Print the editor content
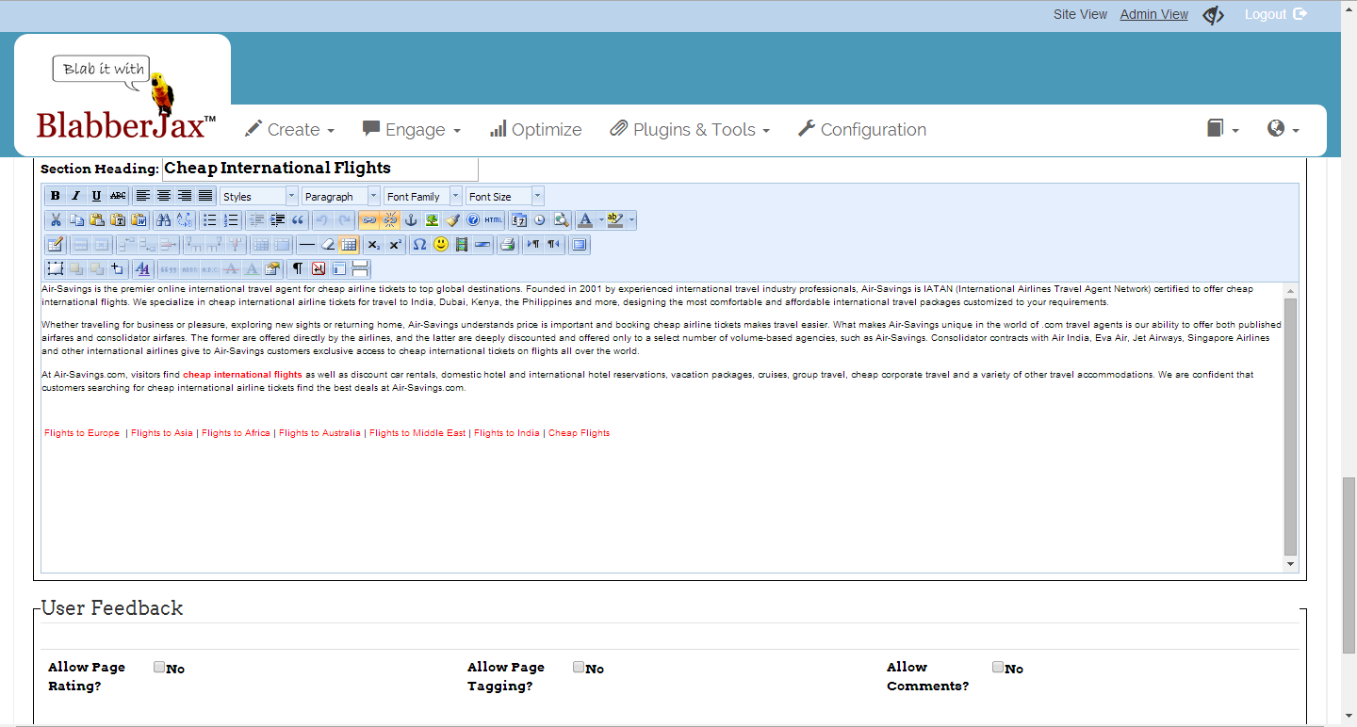 [507, 245]
